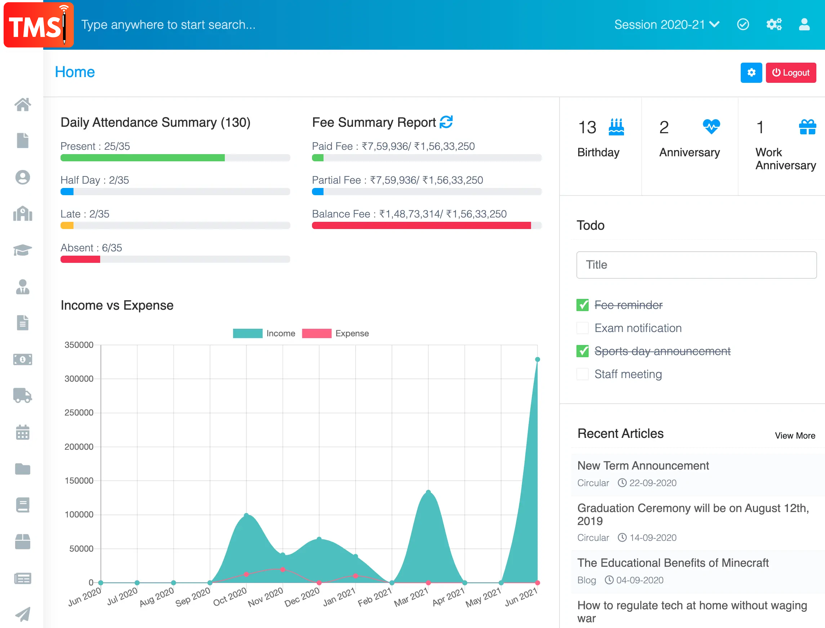Screen dimensions: 825x628
Task: Open the graduation cap sidebar icon
Action: 22,250
